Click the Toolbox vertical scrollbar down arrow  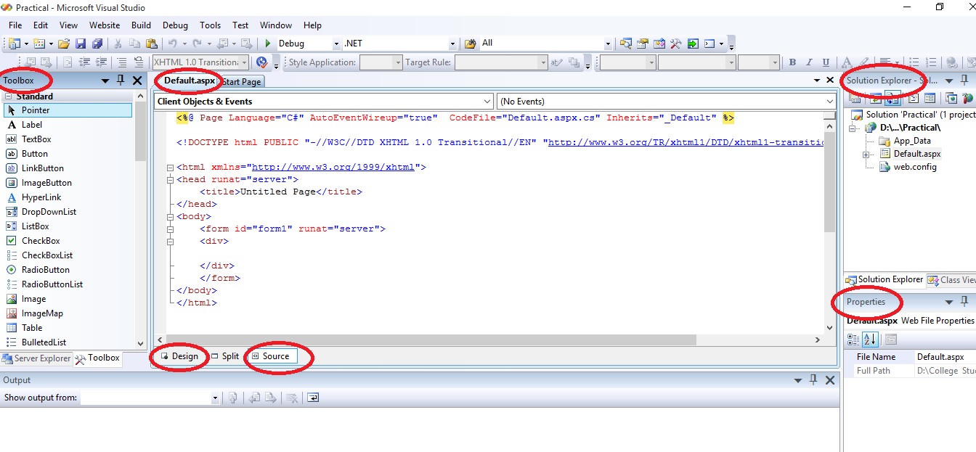[141, 343]
